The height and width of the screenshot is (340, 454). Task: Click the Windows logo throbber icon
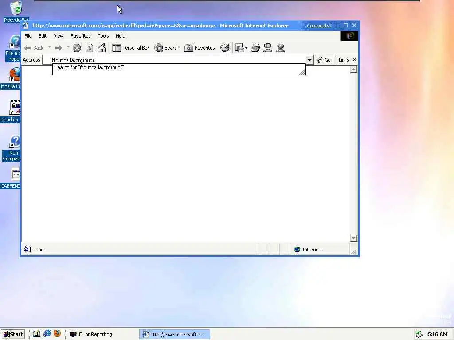(349, 36)
